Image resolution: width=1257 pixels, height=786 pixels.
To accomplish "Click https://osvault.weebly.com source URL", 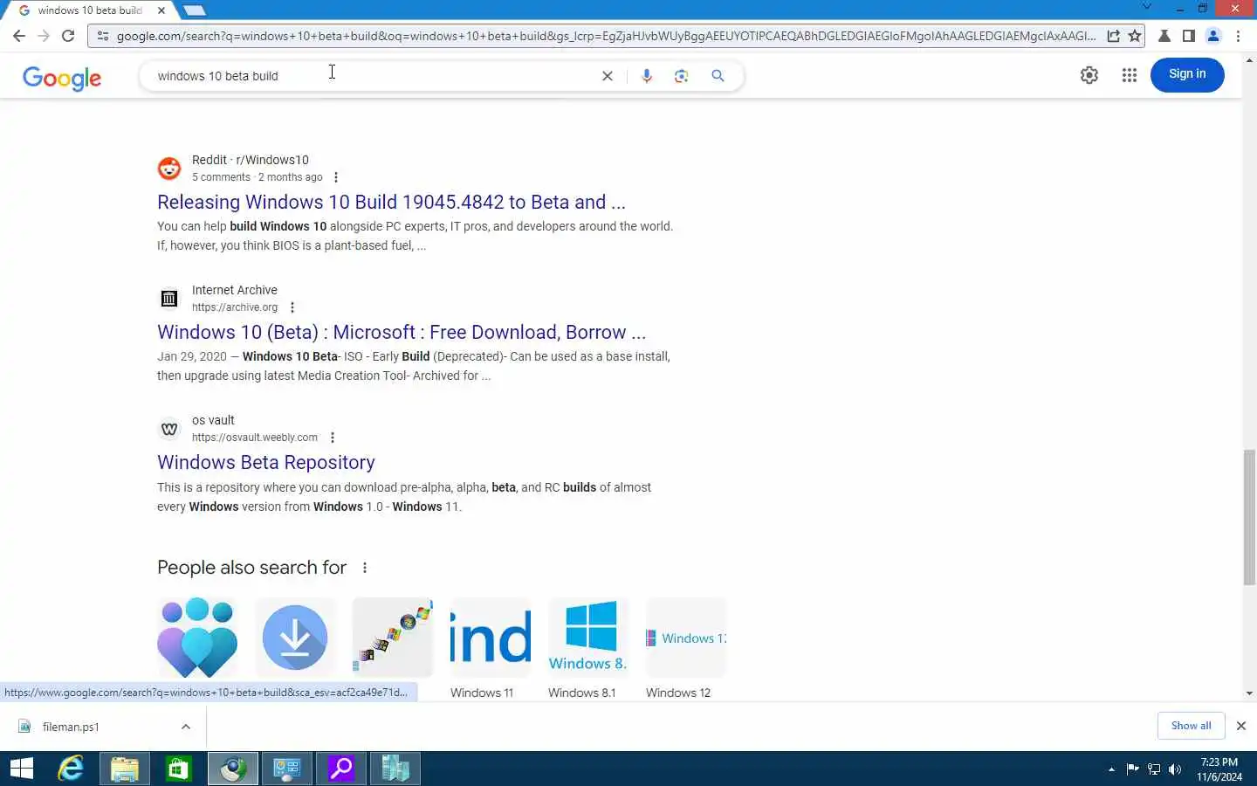I will click(255, 438).
